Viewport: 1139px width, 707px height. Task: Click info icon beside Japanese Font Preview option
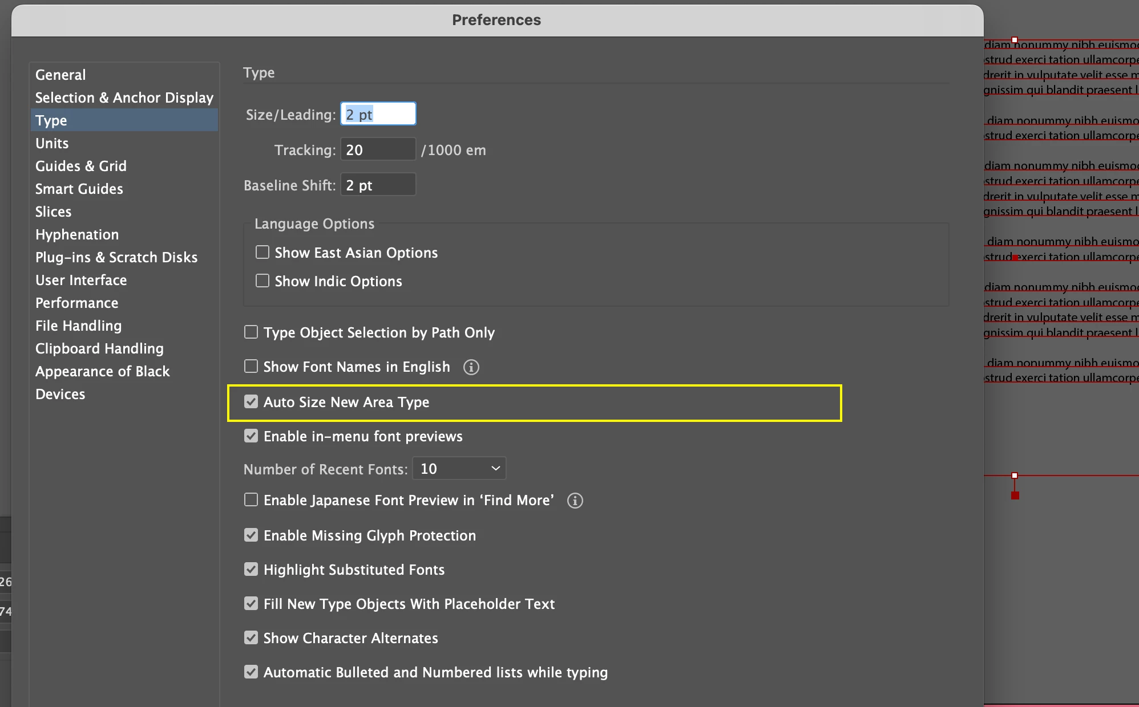point(575,501)
